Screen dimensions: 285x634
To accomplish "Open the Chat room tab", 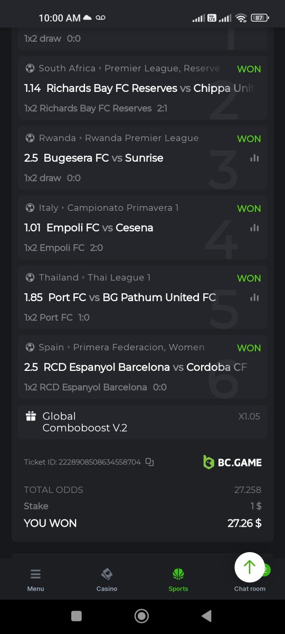I will (x=250, y=588).
